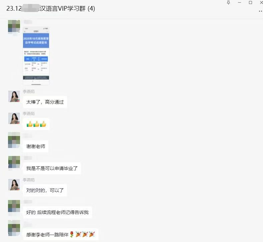
Task: Click sender name 李燕茹 above 太棒了，高分通过
Action: tap(29, 91)
